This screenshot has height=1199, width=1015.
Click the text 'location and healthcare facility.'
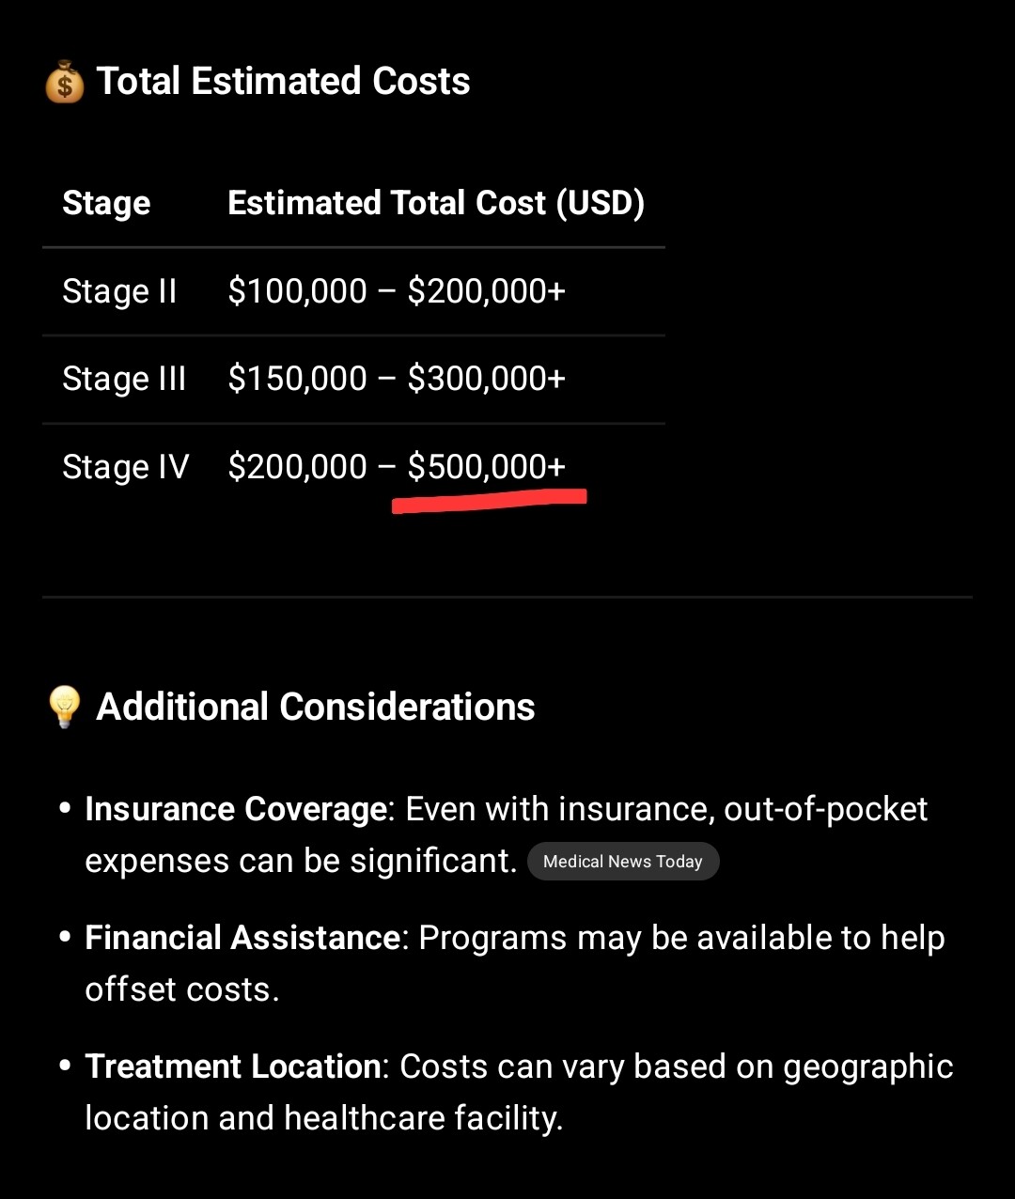coord(323,1118)
